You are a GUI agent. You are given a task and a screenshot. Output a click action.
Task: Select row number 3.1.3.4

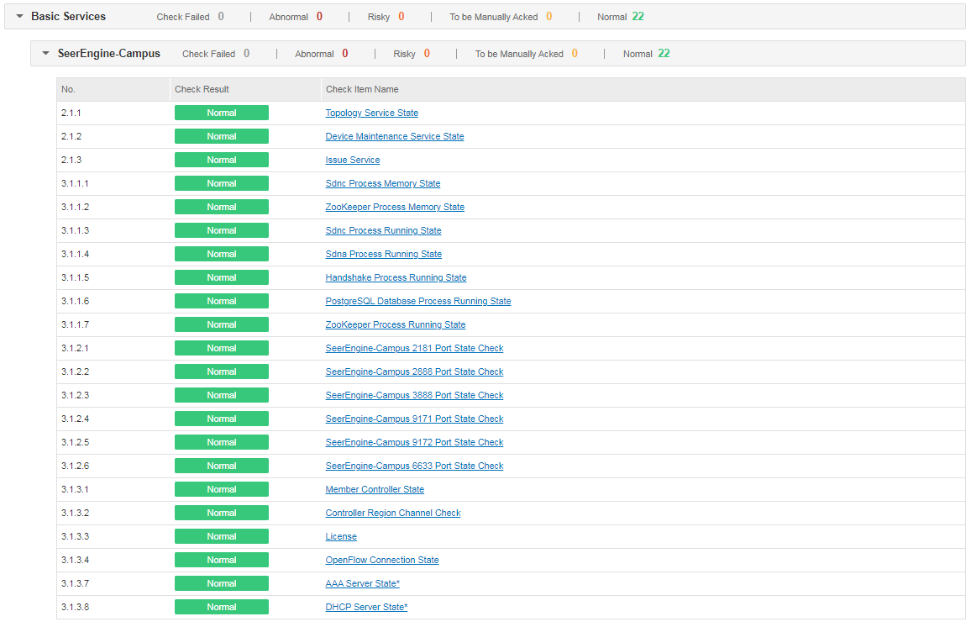point(75,560)
